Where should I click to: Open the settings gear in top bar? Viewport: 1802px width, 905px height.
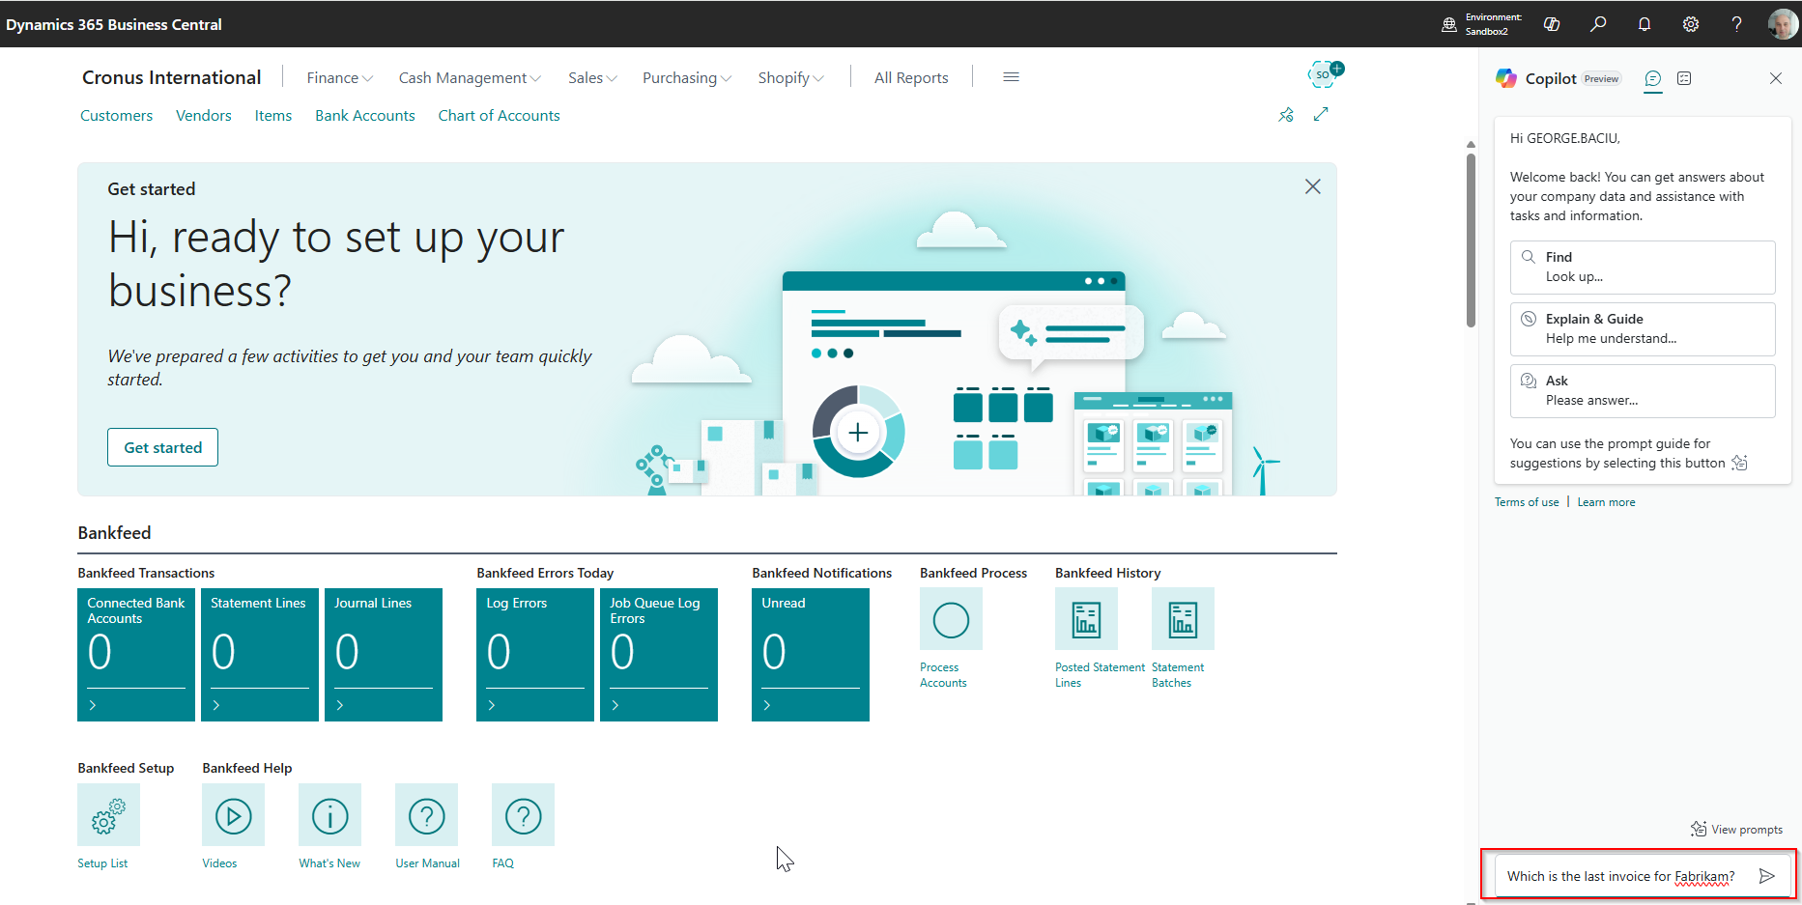(1691, 24)
